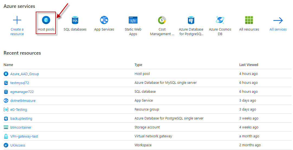Open the VPn-gateway-test resource link
Viewport: 293px width, 150px height.
click(24, 136)
